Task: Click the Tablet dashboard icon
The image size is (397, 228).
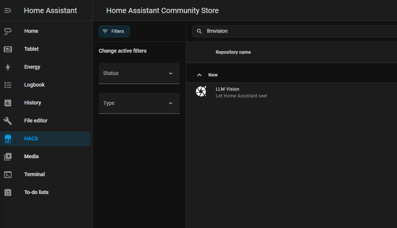Action: coord(8,49)
